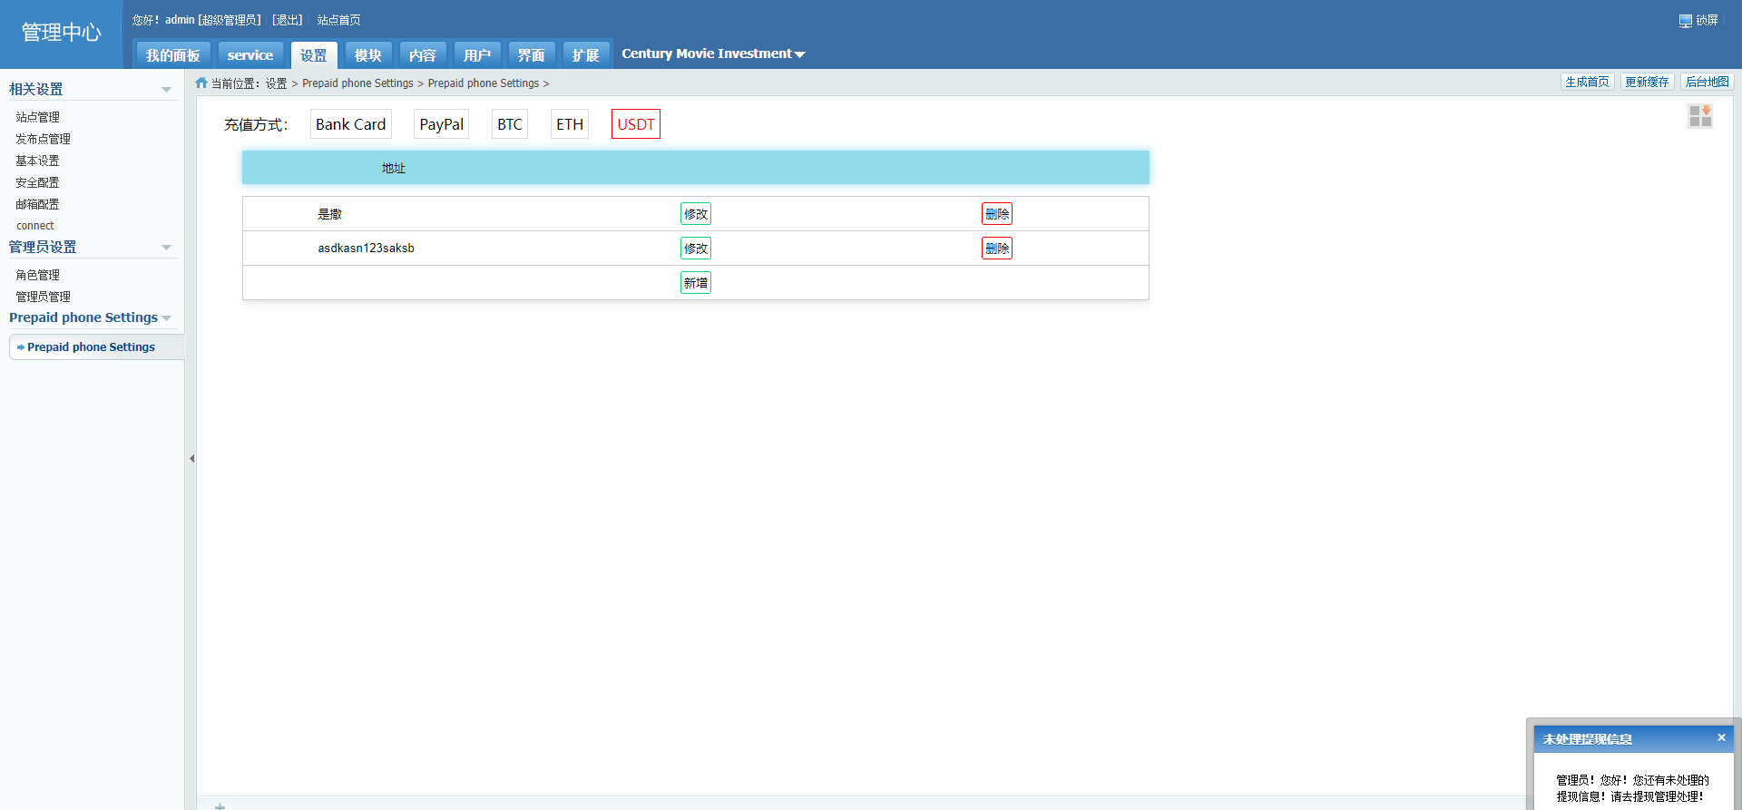This screenshot has width=1742, height=810.
Task: Select ETH recharge method
Action: [x=570, y=124]
